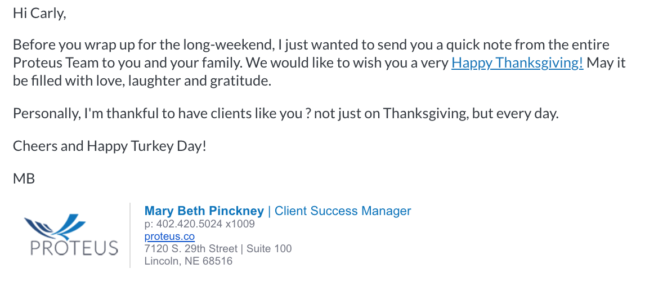Click the Lincoln, NE 68516 line
Screen dimensions: 645x304
pos(189,261)
